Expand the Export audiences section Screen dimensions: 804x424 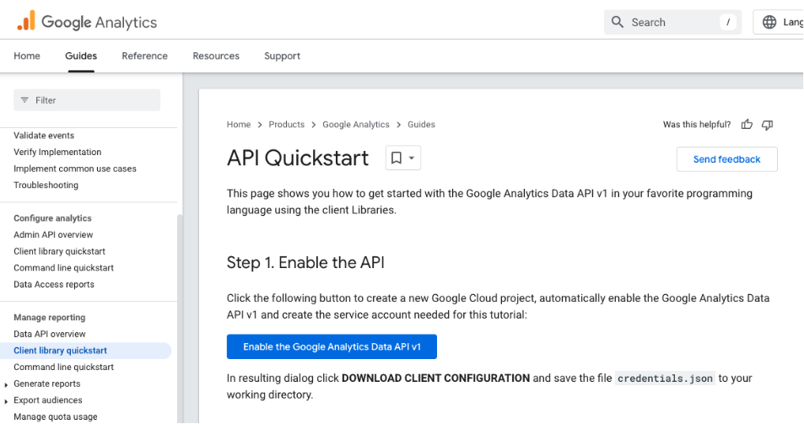point(6,401)
